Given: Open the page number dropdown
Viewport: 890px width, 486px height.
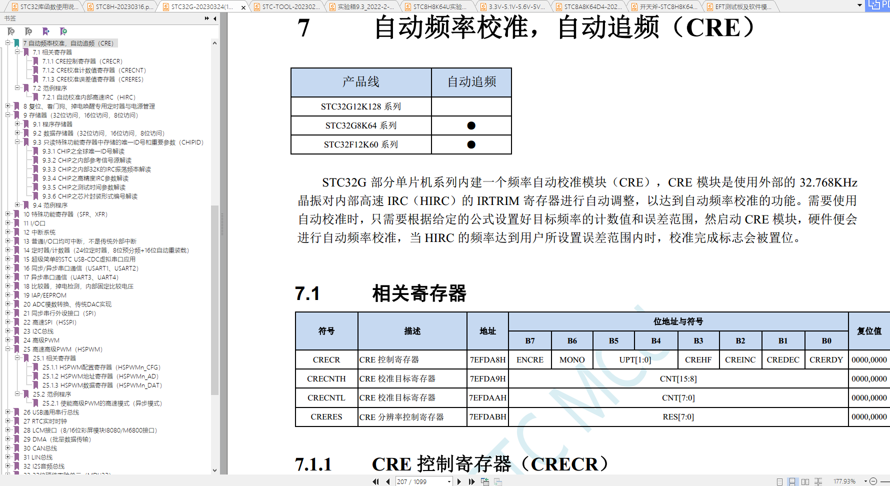Looking at the screenshot, I should coord(449,481).
